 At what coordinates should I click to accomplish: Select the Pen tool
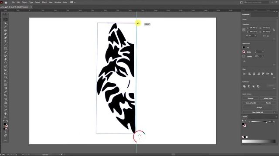click(x=6, y=34)
